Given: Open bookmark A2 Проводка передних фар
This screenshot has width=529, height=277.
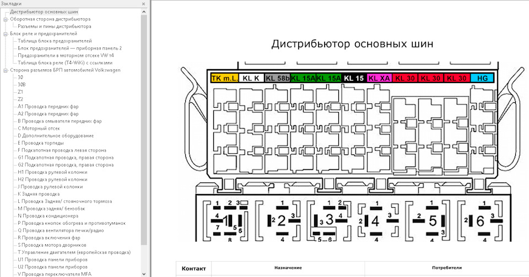Looking at the screenshot, I should point(48,114).
